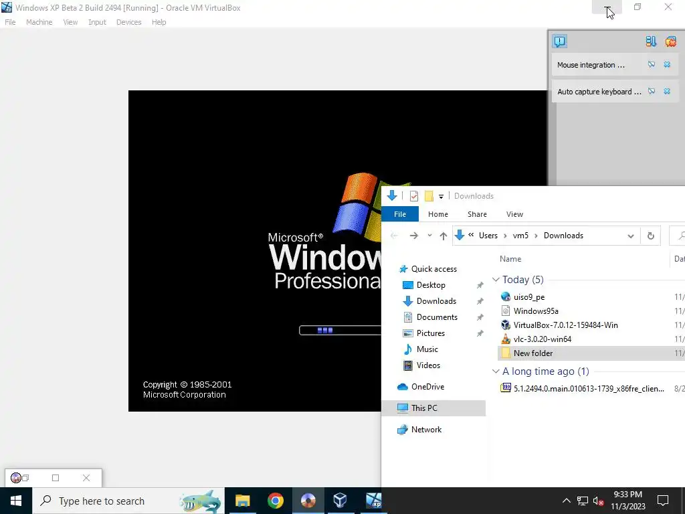Screen dimensions: 685x514
Task: Click the delete all notifications icon
Action: (x=670, y=41)
